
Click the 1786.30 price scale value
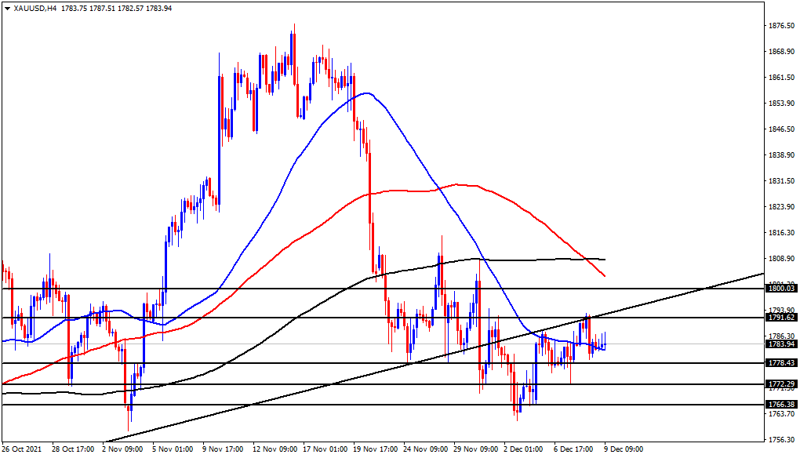[x=782, y=336]
